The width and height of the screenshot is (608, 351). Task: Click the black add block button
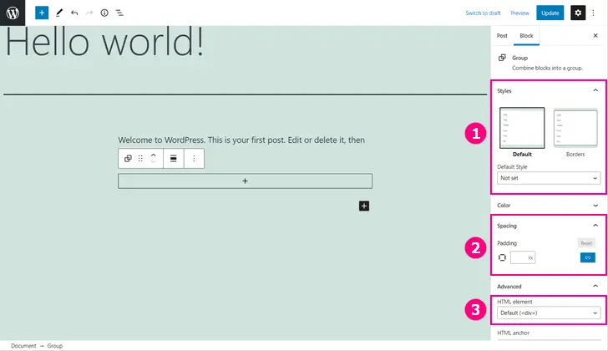point(364,206)
